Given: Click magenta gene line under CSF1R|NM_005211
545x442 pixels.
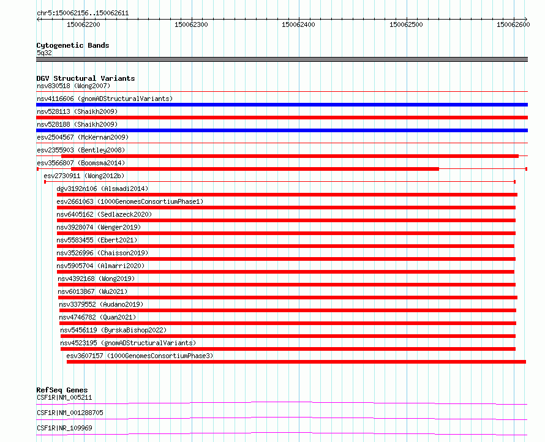Looking at the screenshot, I should tap(282, 402).
